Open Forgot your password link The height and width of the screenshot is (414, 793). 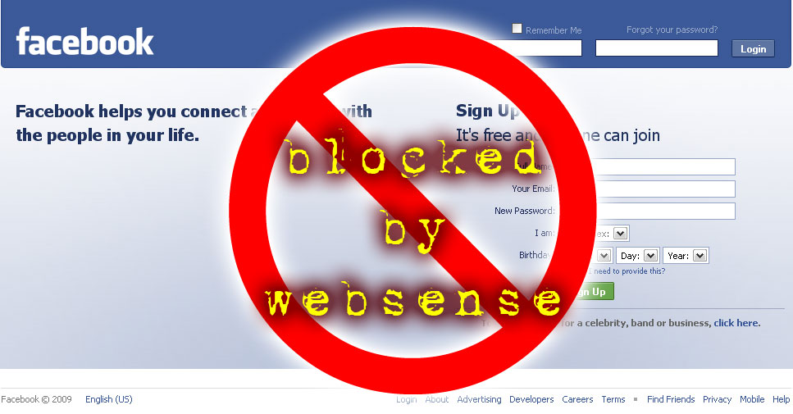click(672, 30)
